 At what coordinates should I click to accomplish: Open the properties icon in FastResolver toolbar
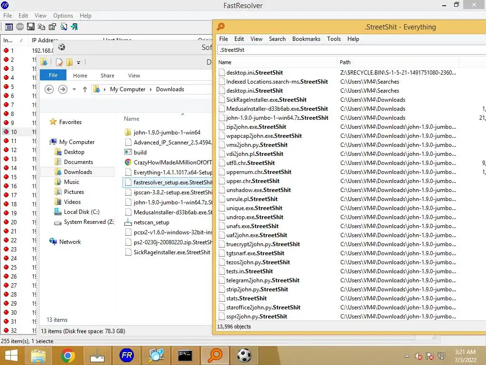(x=52, y=27)
